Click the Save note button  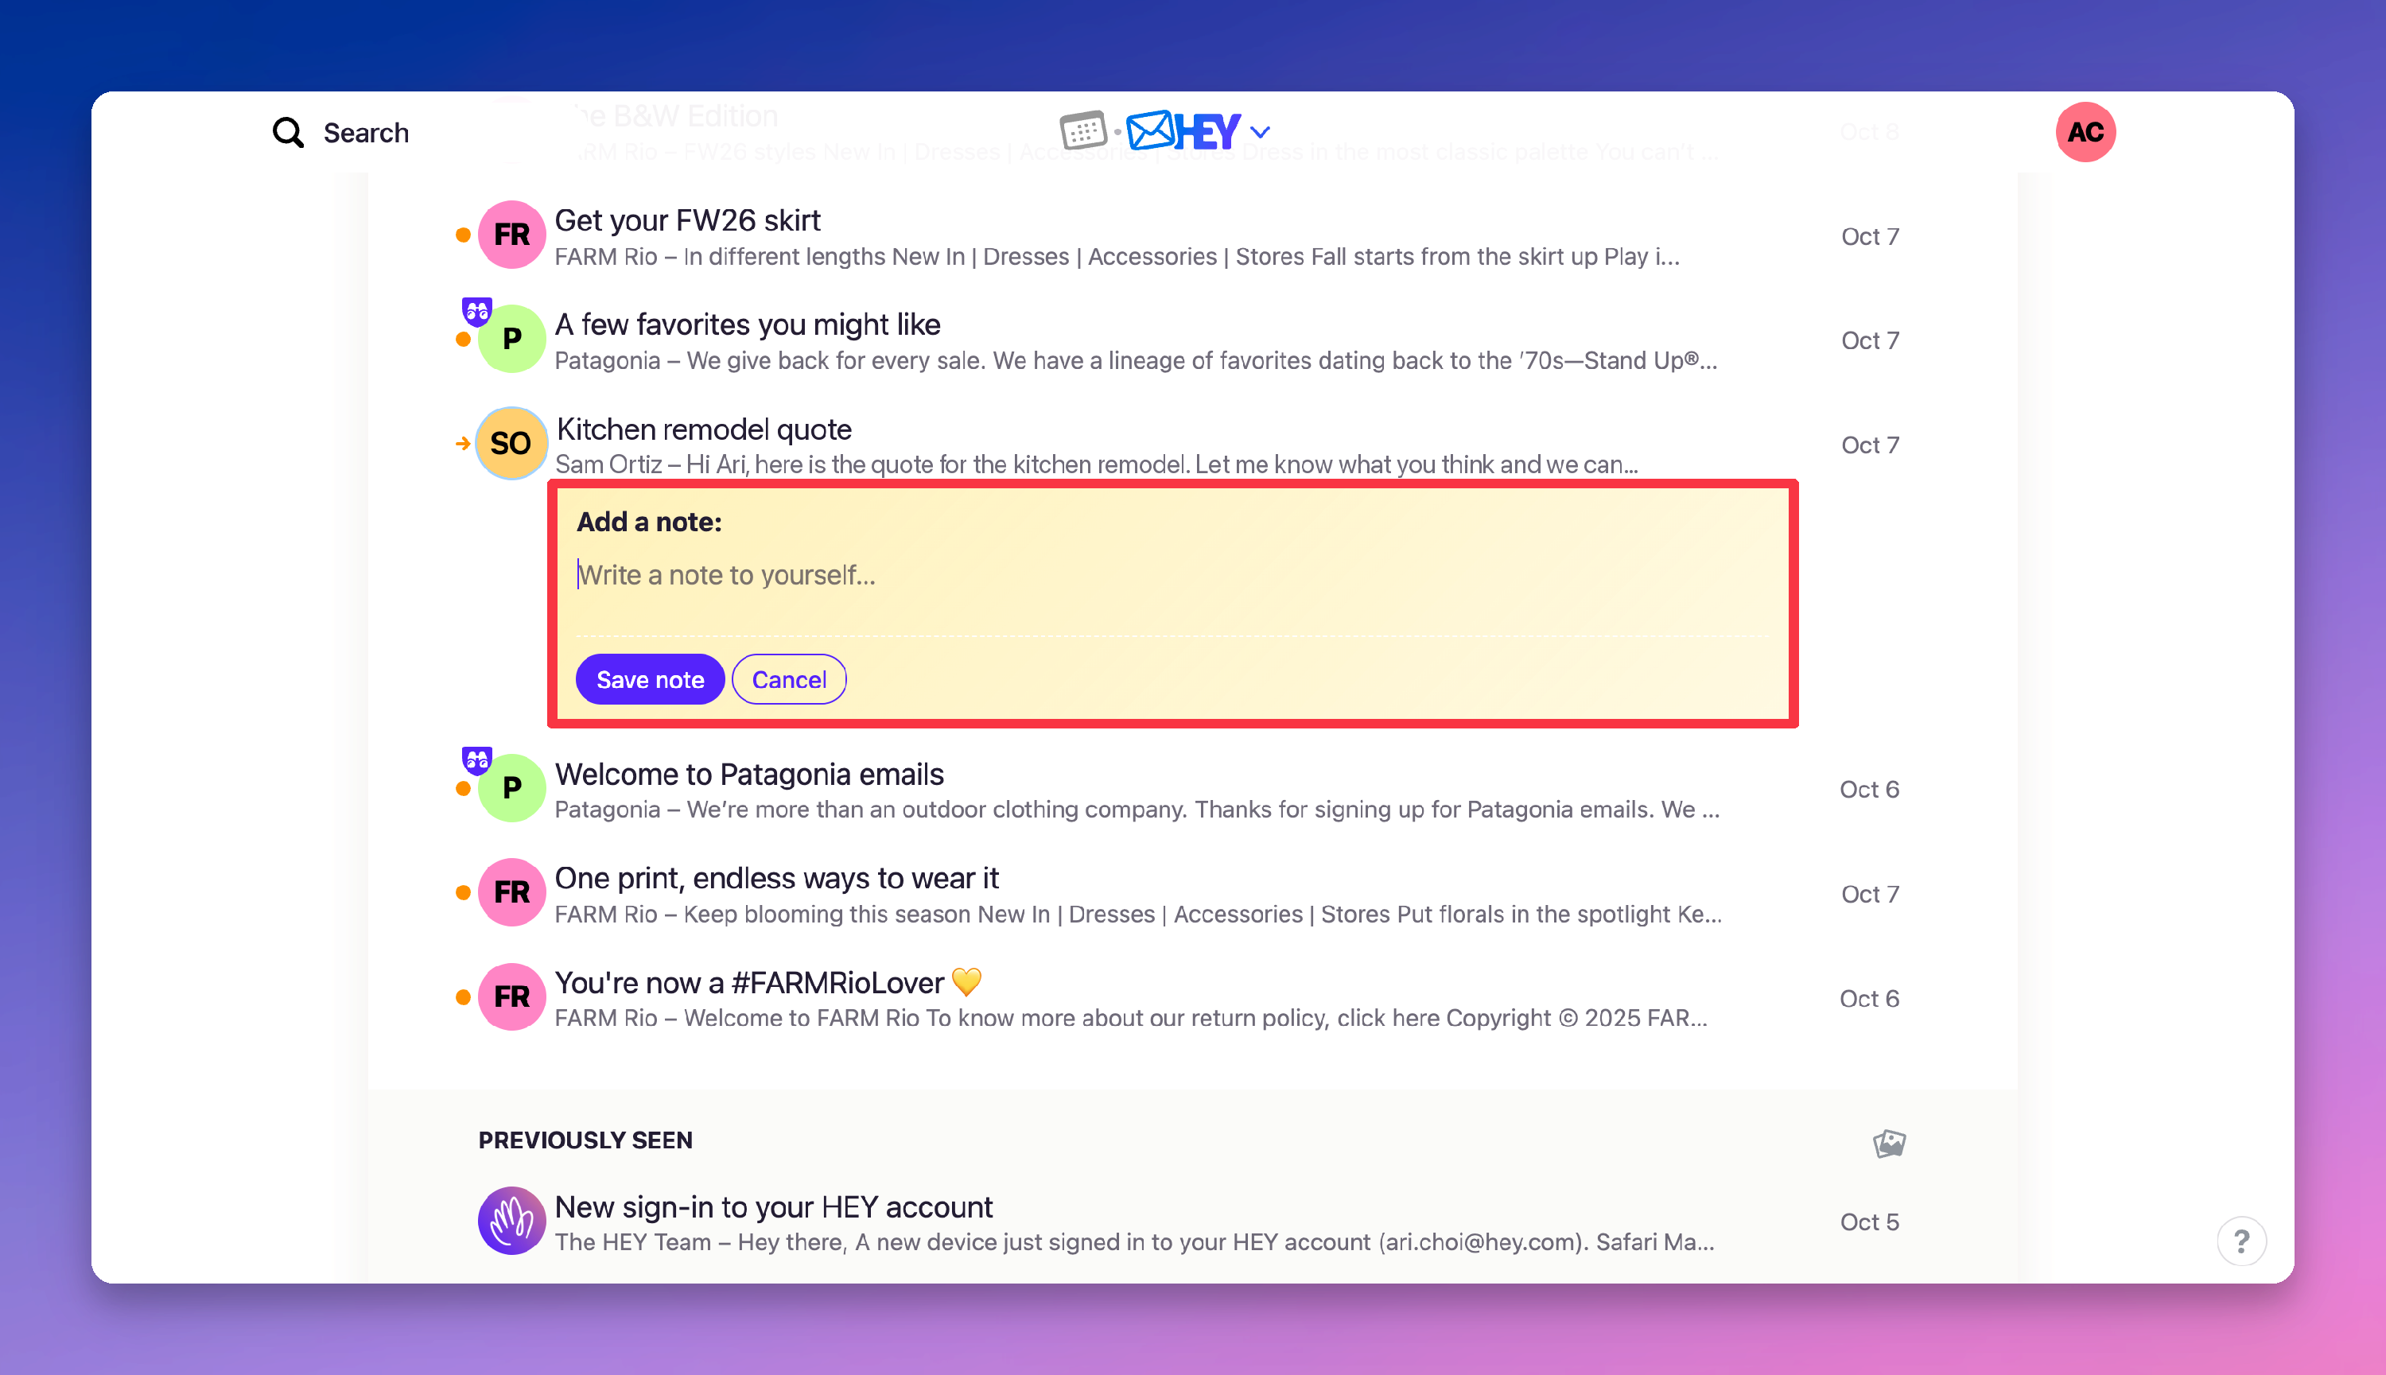[x=650, y=679]
